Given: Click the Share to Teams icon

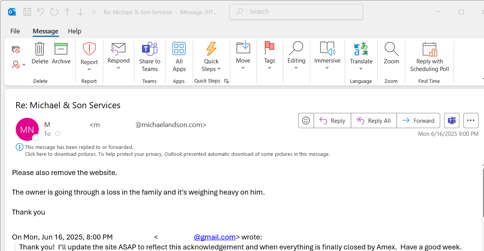Looking at the screenshot, I should pos(149,50).
